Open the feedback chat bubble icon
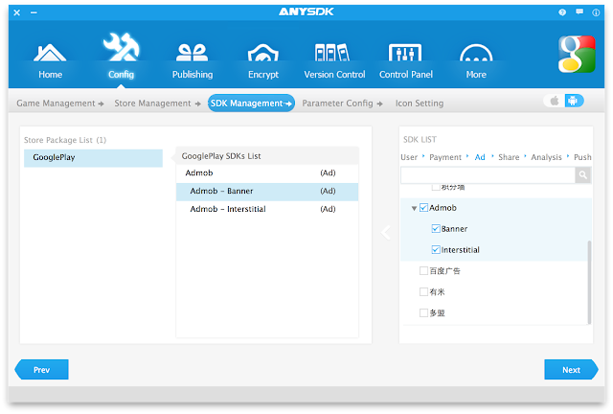Image resolution: width=613 pixels, height=414 pixels. pos(579,12)
